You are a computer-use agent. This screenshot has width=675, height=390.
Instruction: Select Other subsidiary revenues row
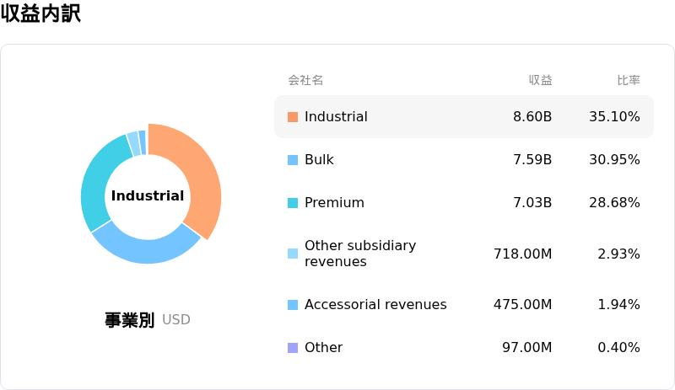tap(464, 254)
